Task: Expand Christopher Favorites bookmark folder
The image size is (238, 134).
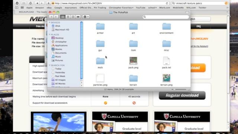Action: pos(121,7)
